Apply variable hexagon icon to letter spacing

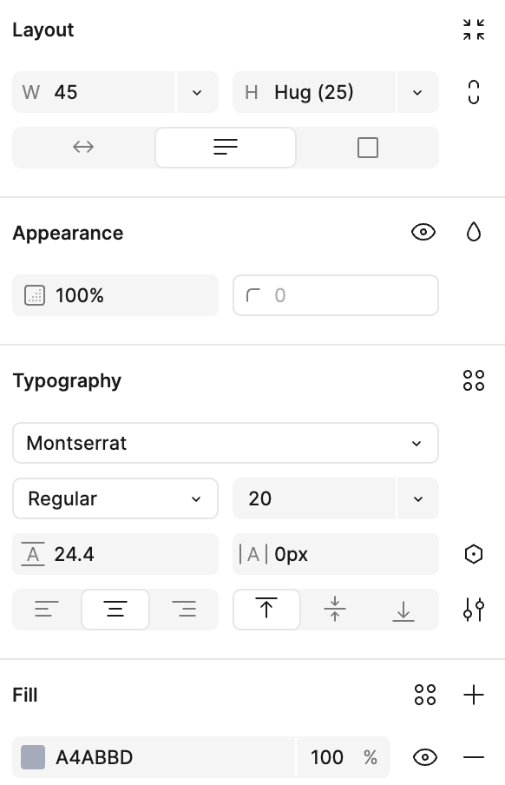coord(474,554)
